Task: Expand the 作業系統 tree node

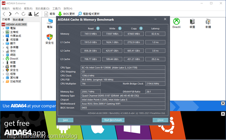Action: [3, 36]
